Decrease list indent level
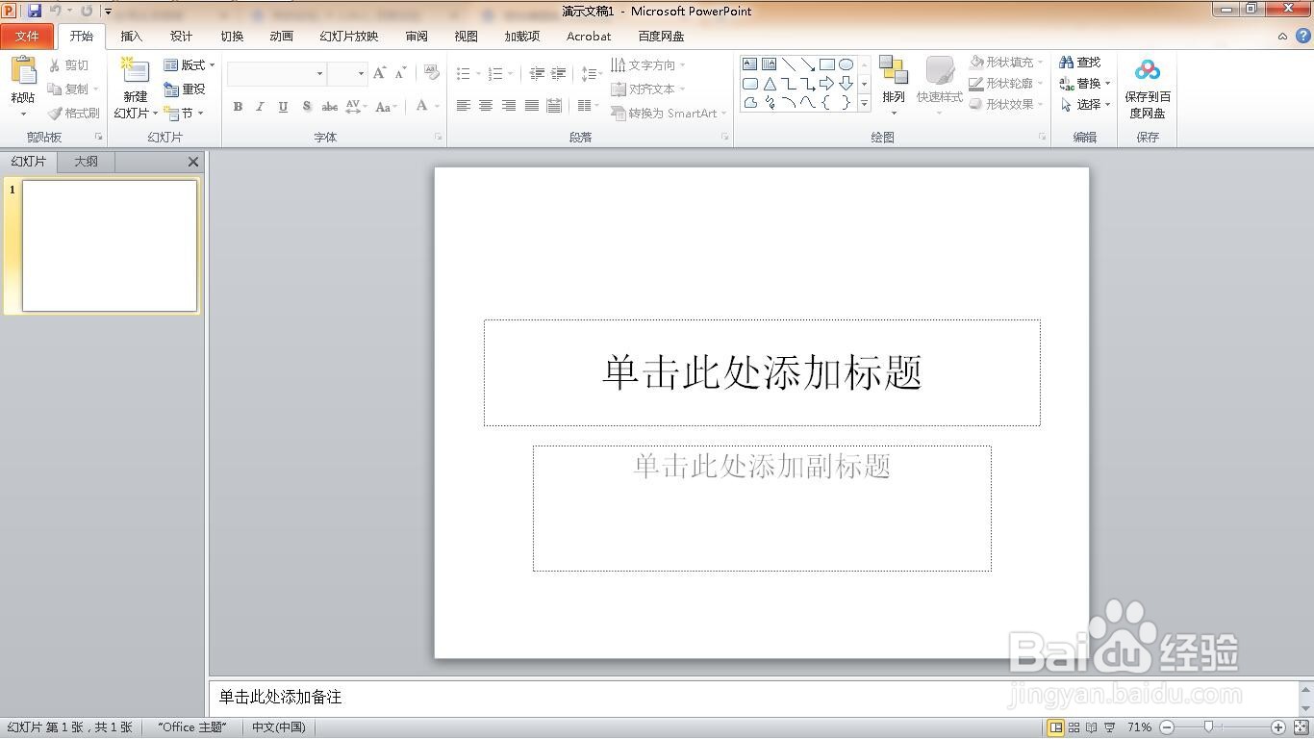The image size is (1314, 739). 536,73
